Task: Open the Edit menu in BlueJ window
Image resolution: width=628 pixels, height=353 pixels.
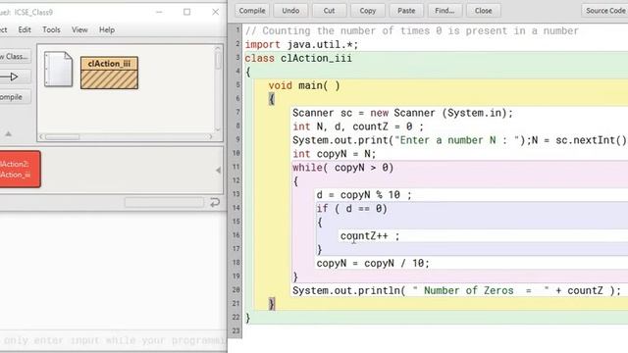Action: click(25, 29)
